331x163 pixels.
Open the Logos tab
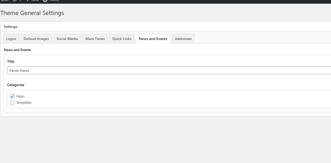pyautogui.click(x=11, y=39)
